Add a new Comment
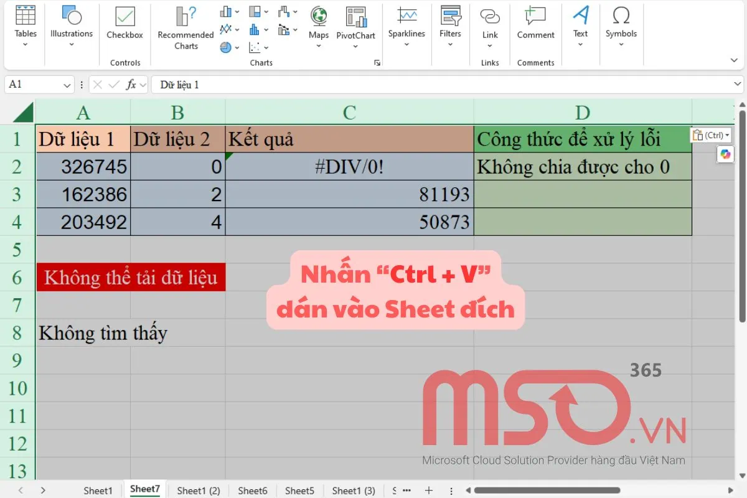The image size is (747, 498). click(x=535, y=25)
